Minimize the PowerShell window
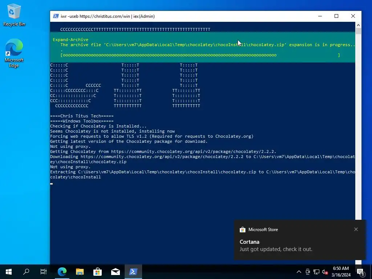 tap(320, 16)
